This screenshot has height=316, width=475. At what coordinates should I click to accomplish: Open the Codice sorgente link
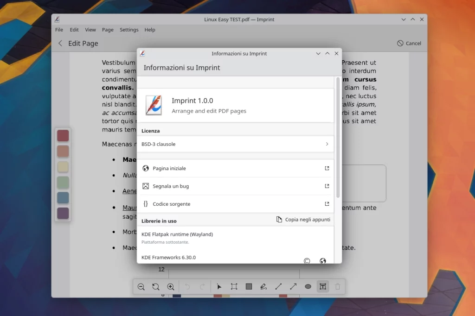pos(236,204)
